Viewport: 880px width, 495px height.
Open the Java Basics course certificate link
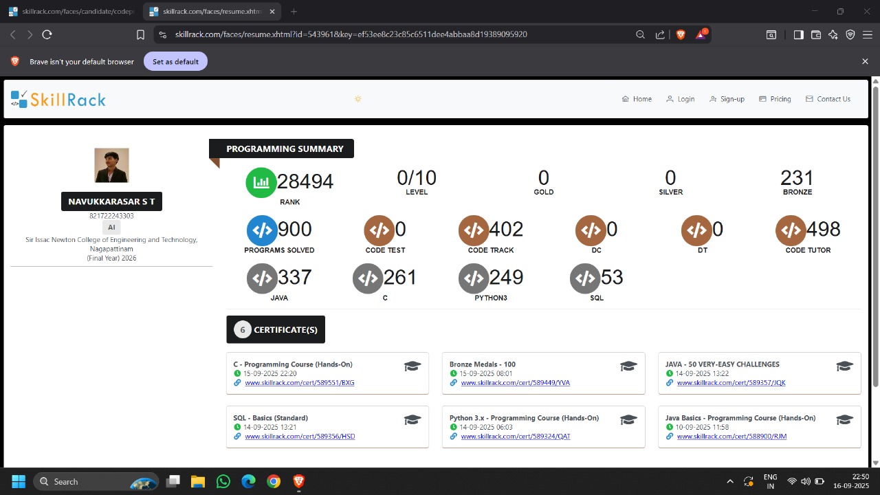coord(731,436)
